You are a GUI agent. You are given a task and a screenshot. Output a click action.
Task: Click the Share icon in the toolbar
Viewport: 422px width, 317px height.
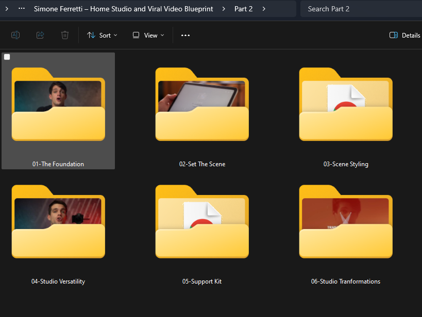tap(40, 35)
